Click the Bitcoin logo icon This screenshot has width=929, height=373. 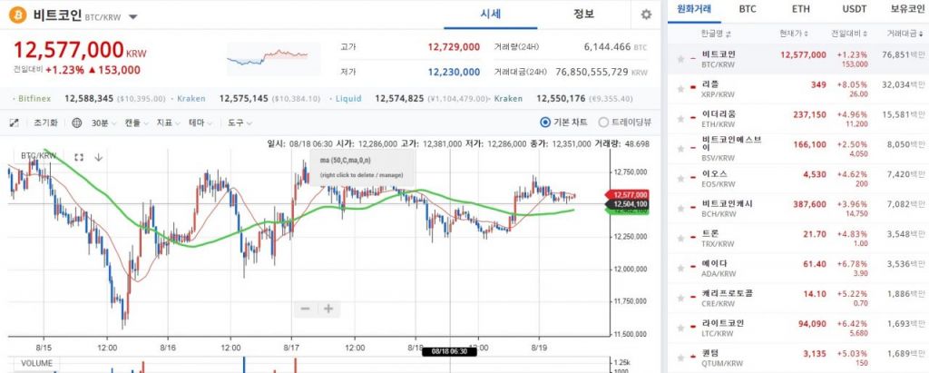point(16,15)
